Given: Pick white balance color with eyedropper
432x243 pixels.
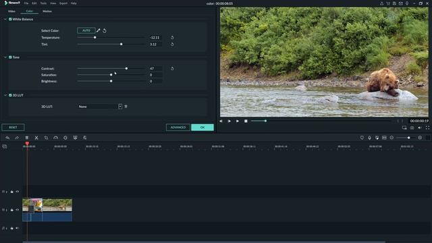Looking at the screenshot, I should [99, 30].
